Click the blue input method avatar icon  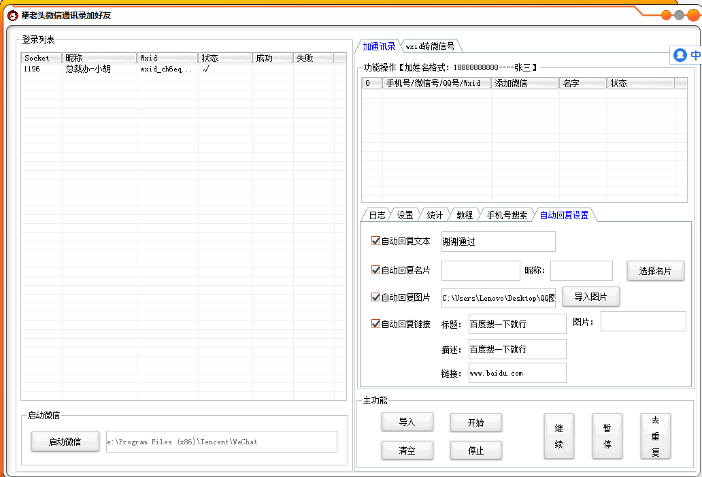[x=680, y=55]
